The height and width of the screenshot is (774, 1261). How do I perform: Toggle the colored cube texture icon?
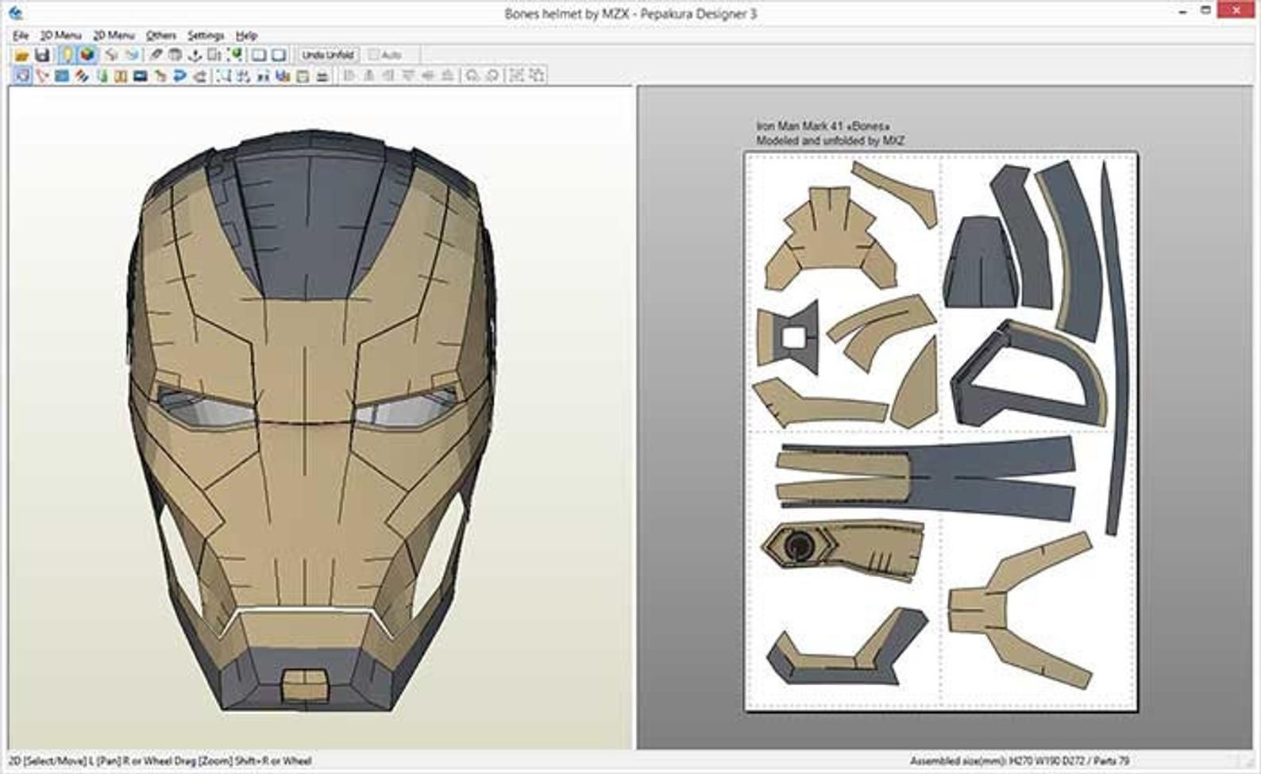(87, 55)
